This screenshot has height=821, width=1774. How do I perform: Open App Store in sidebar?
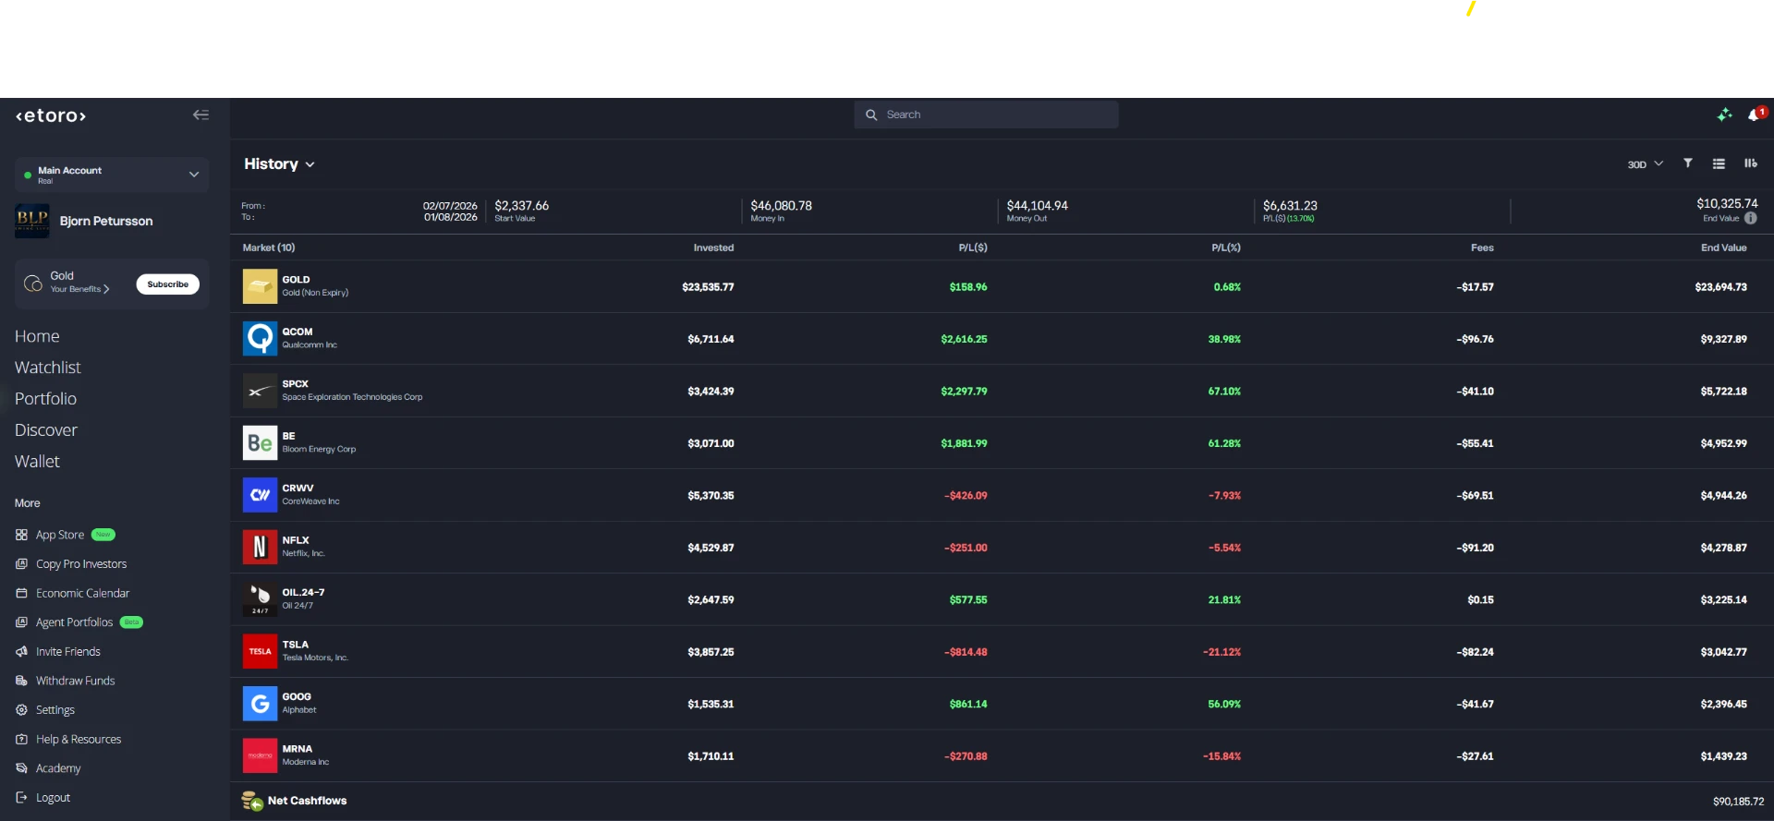(x=60, y=535)
